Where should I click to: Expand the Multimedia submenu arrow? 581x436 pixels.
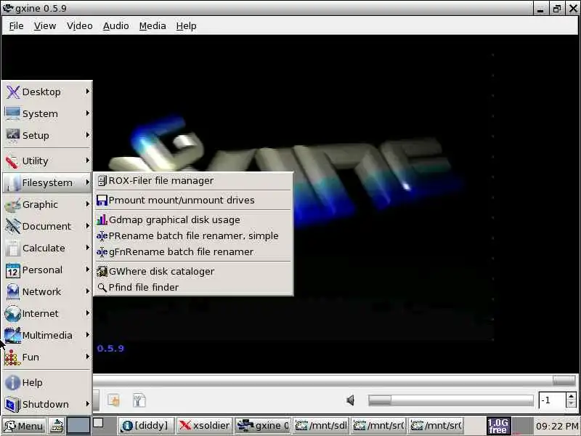87,335
